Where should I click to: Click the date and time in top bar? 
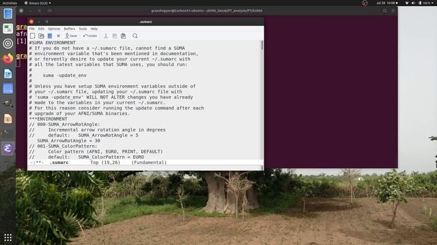tap(386, 3)
